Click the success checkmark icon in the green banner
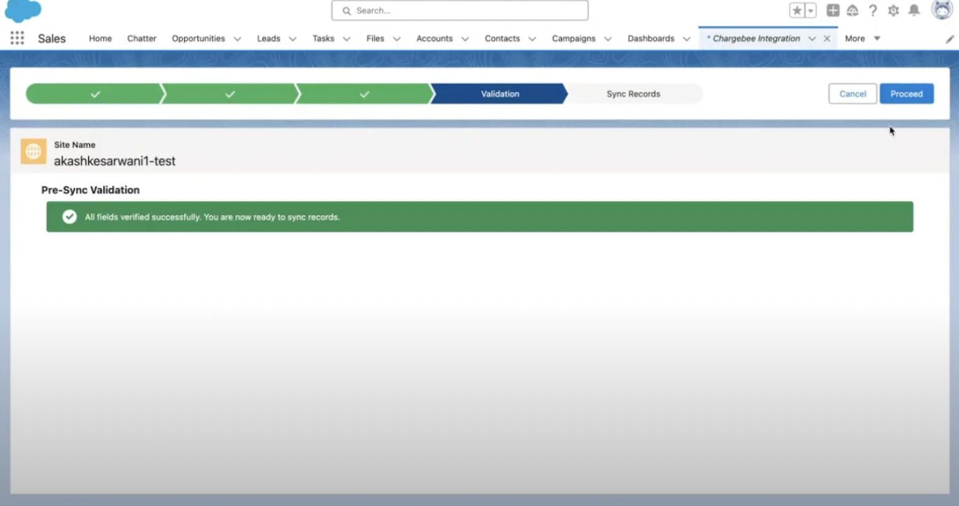 pyautogui.click(x=70, y=217)
